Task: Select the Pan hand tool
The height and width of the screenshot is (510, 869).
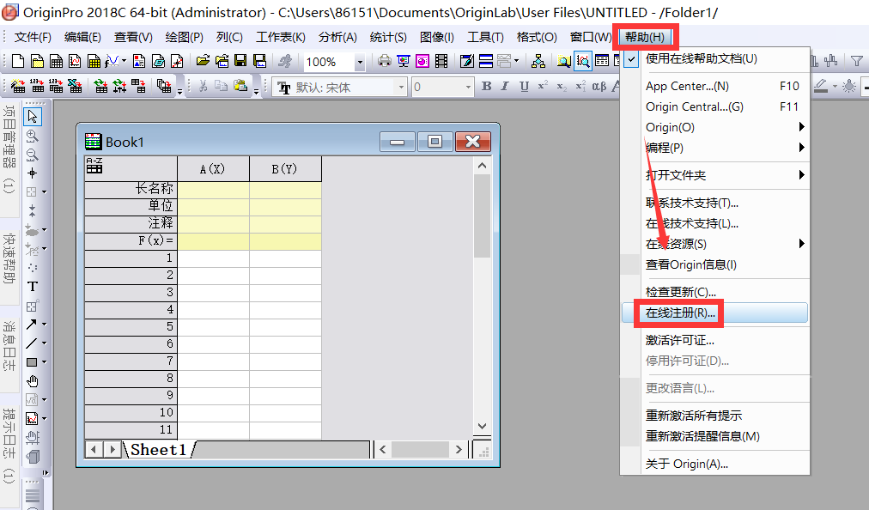Action: click(33, 381)
